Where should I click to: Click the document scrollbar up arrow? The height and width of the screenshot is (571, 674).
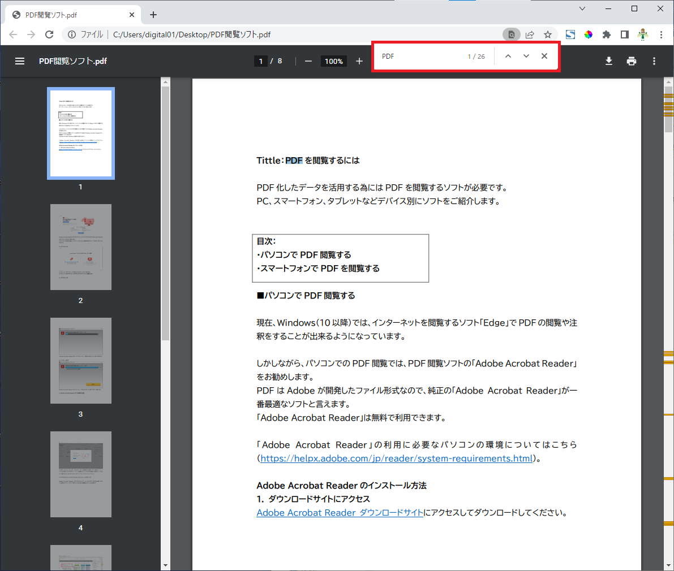coord(668,81)
